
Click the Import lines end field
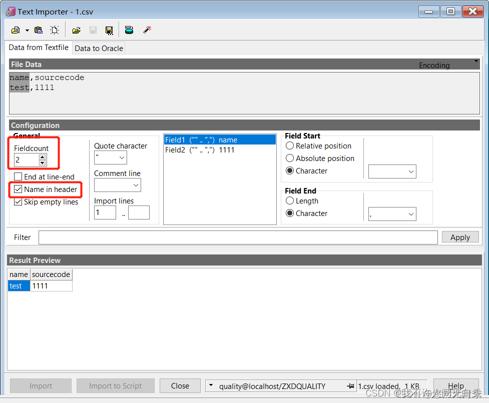pyautogui.click(x=139, y=212)
